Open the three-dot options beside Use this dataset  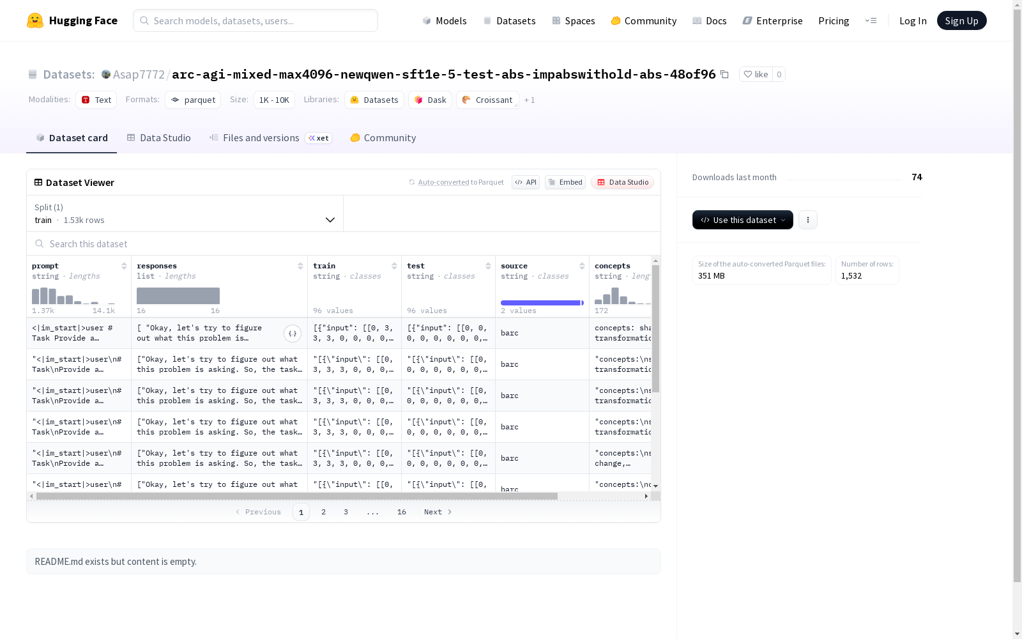point(808,220)
